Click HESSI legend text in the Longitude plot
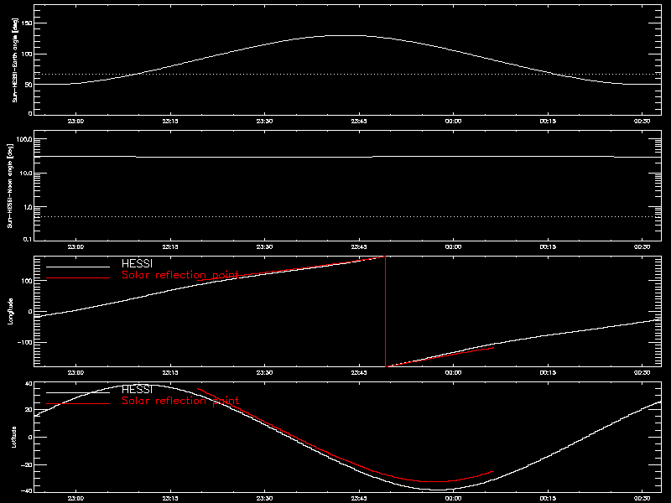Screen dimensions: 671x503 pos(137,263)
